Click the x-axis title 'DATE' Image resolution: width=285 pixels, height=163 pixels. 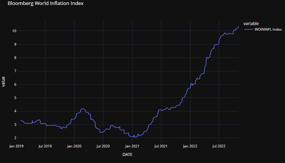pos(128,154)
